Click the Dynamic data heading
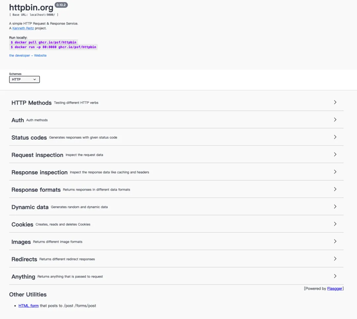 (30, 207)
